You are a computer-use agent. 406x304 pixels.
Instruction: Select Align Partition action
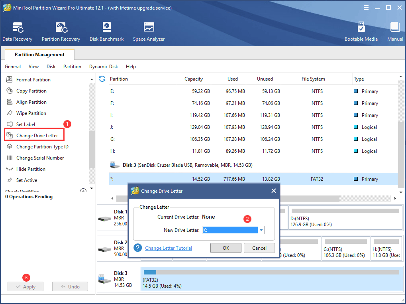click(31, 102)
